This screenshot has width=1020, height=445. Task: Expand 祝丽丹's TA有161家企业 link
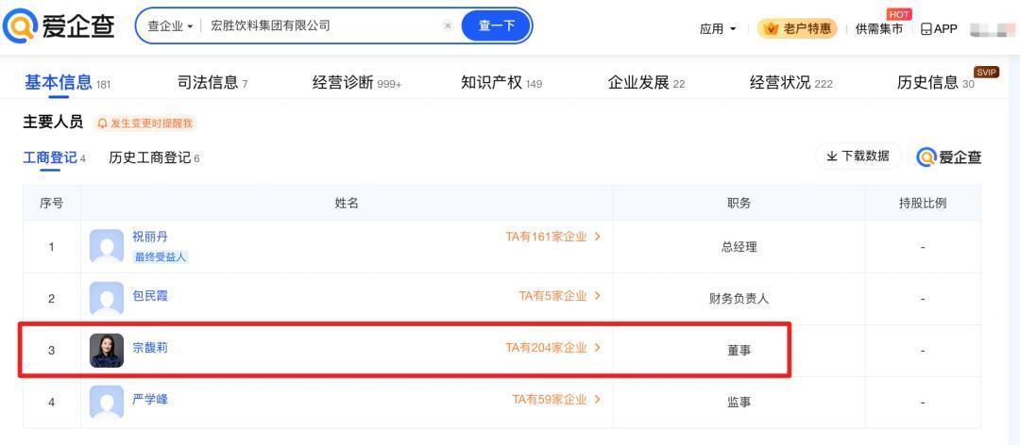[553, 237]
